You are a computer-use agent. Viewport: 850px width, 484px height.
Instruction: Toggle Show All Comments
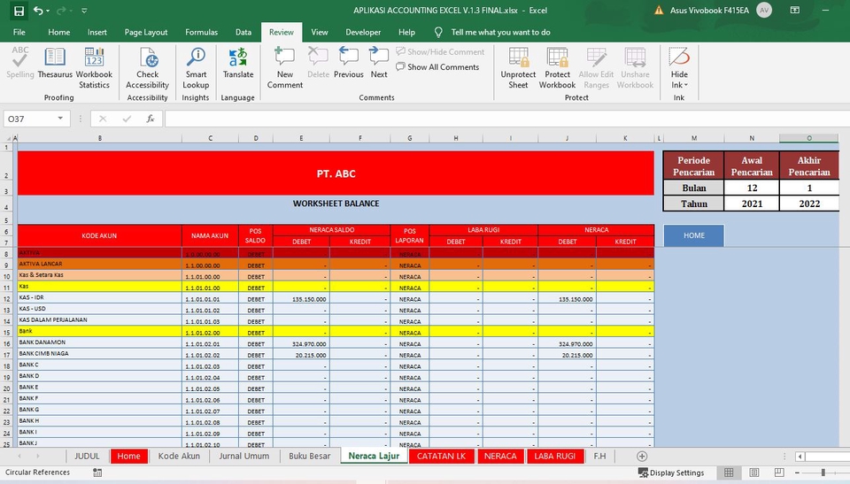coord(437,66)
